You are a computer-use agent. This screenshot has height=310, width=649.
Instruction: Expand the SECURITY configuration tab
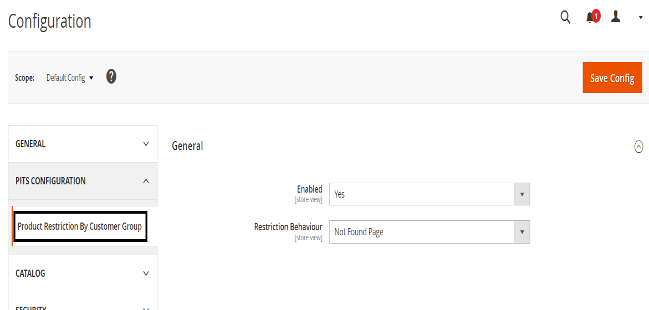pos(83,306)
